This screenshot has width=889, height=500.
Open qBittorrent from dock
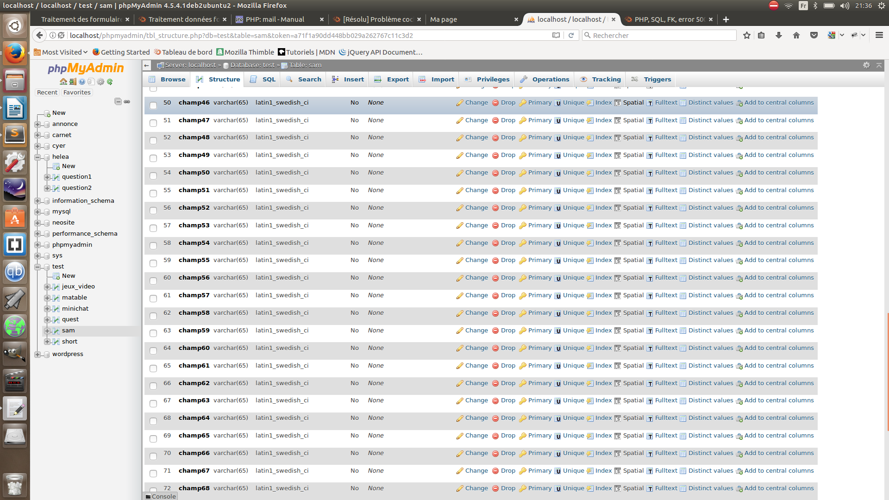(15, 272)
